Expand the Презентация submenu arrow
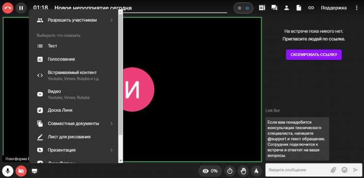Image resolution: width=364 pixels, height=178 pixels. [112, 150]
